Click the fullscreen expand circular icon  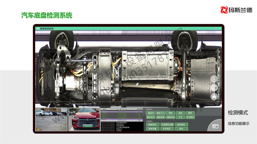[x=214, y=88]
